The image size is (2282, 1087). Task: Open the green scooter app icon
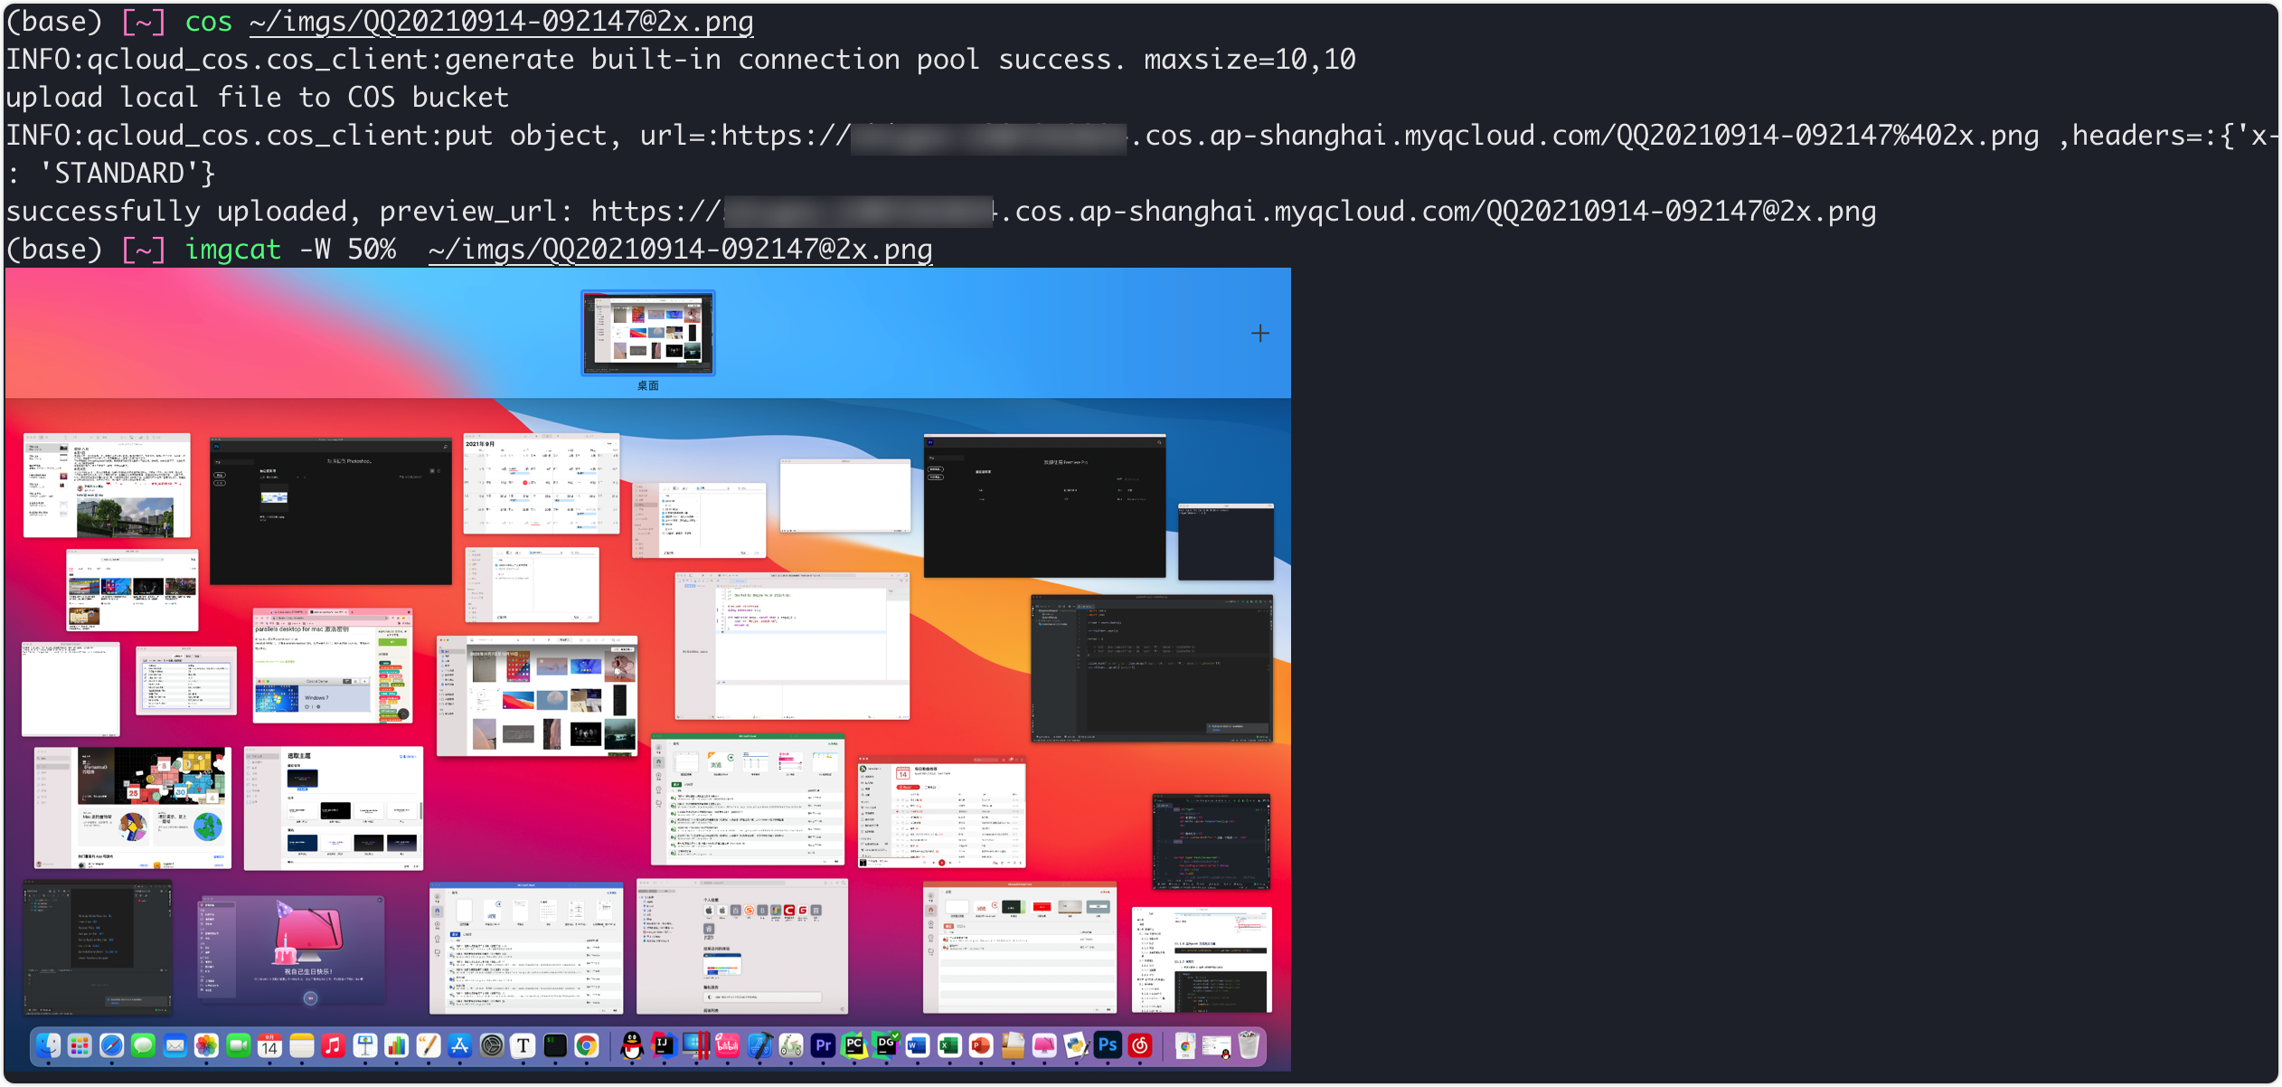tap(791, 1046)
